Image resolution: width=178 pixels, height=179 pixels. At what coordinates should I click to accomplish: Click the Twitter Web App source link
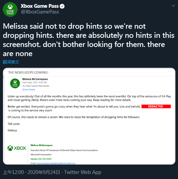(83, 172)
